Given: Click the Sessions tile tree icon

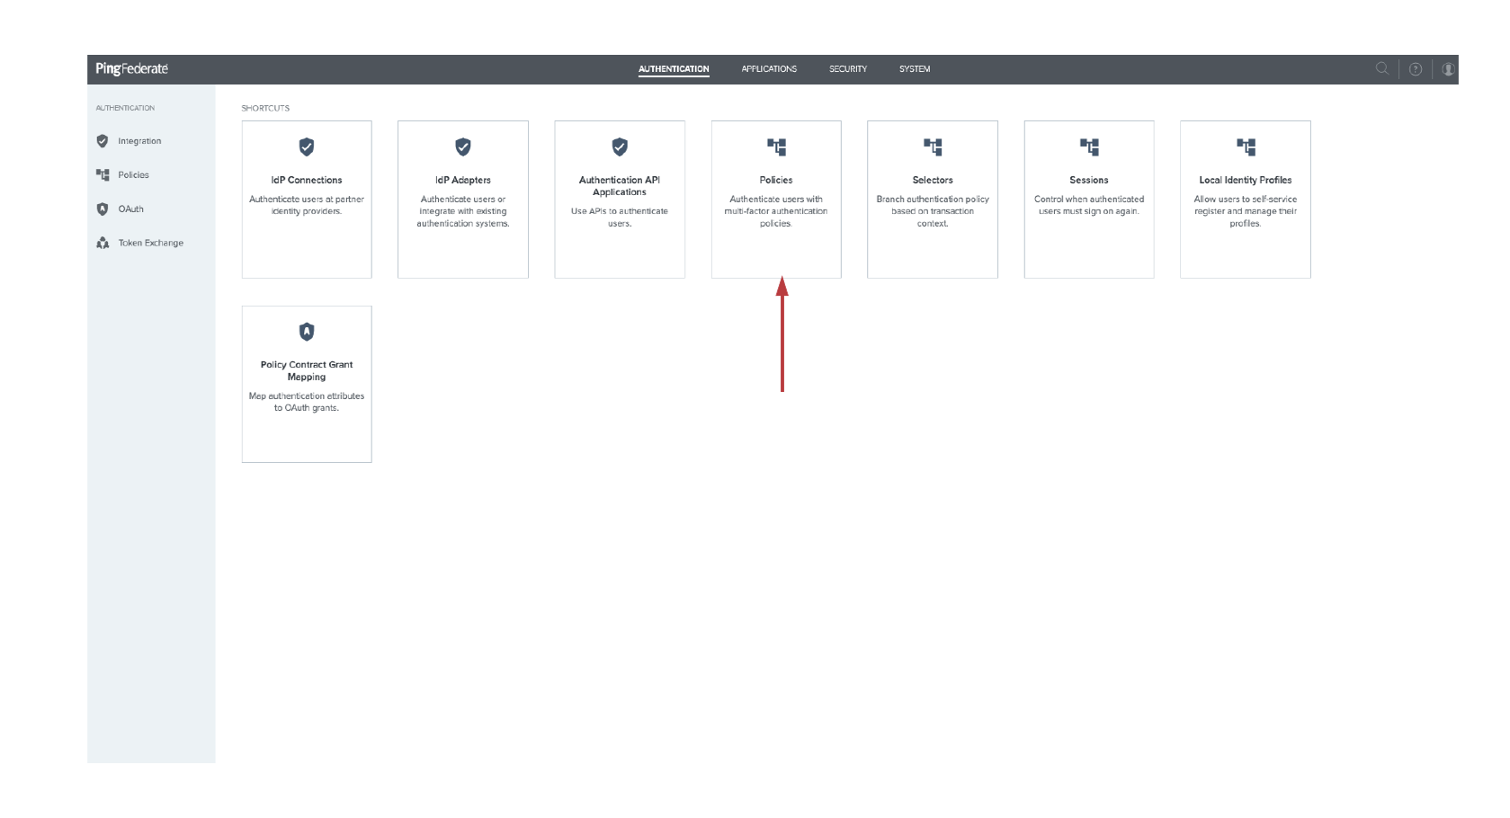Looking at the screenshot, I should tap(1089, 147).
